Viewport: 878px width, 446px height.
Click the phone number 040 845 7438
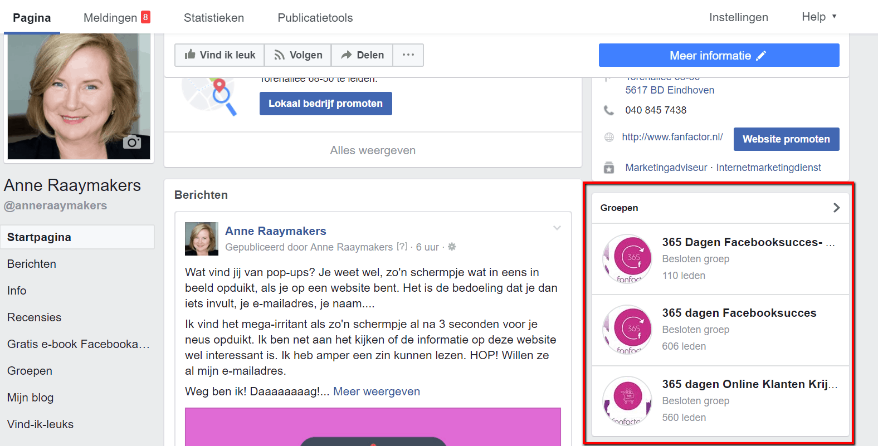[x=656, y=110]
